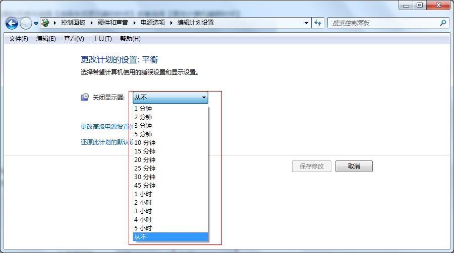The image size is (454, 253).
Task: Click 编辑计划设置 in the breadcrumb
Action: point(195,23)
